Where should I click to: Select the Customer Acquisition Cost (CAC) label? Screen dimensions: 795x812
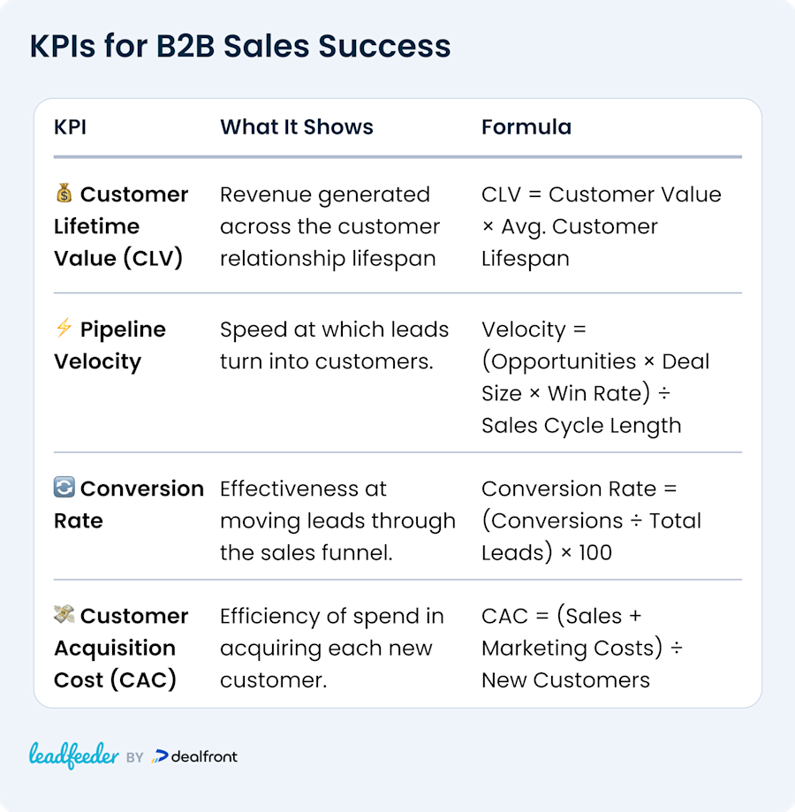click(121, 648)
